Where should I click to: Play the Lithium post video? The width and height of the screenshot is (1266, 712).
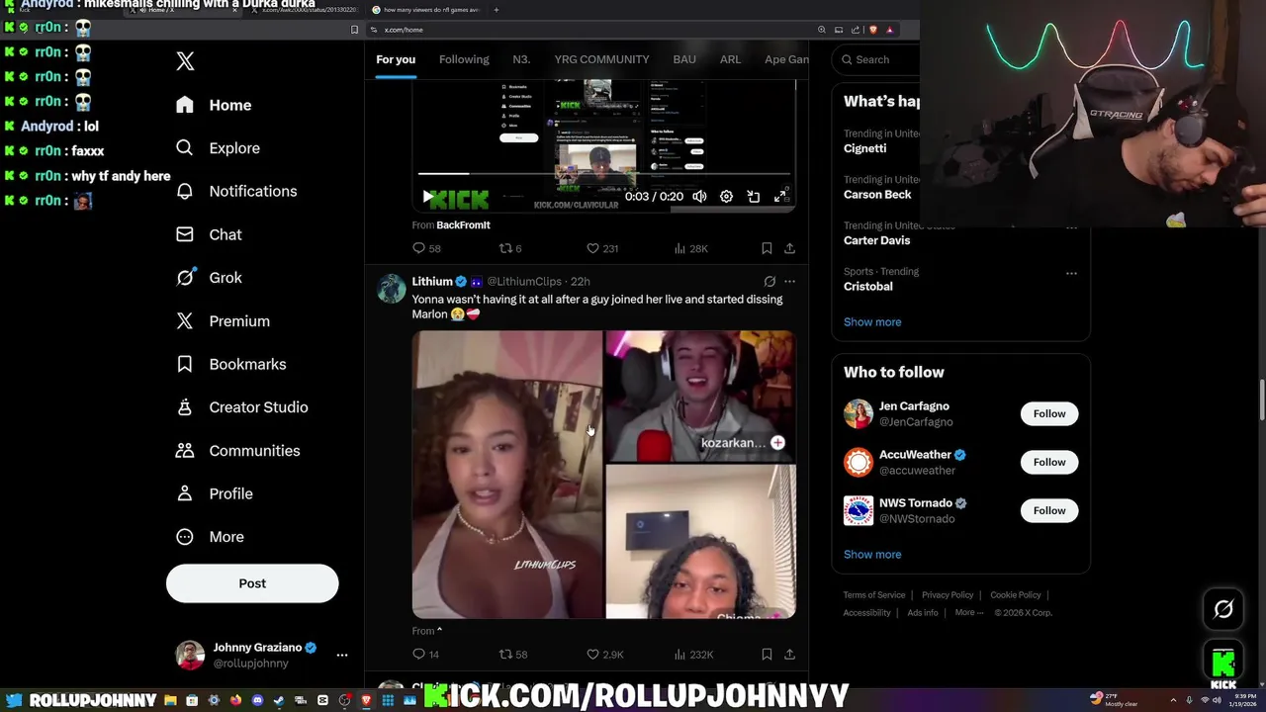(x=603, y=475)
